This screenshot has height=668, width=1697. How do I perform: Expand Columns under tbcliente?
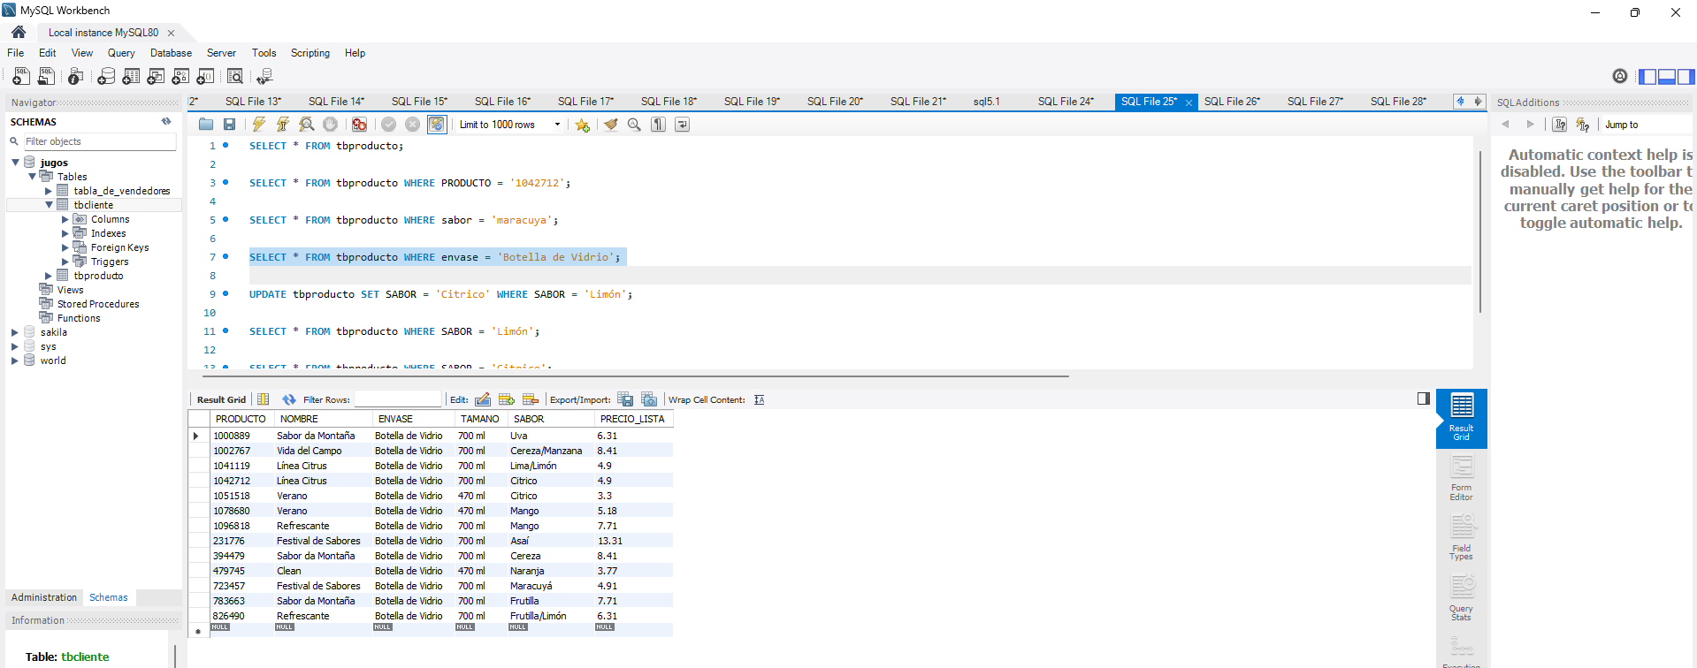click(65, 219)
